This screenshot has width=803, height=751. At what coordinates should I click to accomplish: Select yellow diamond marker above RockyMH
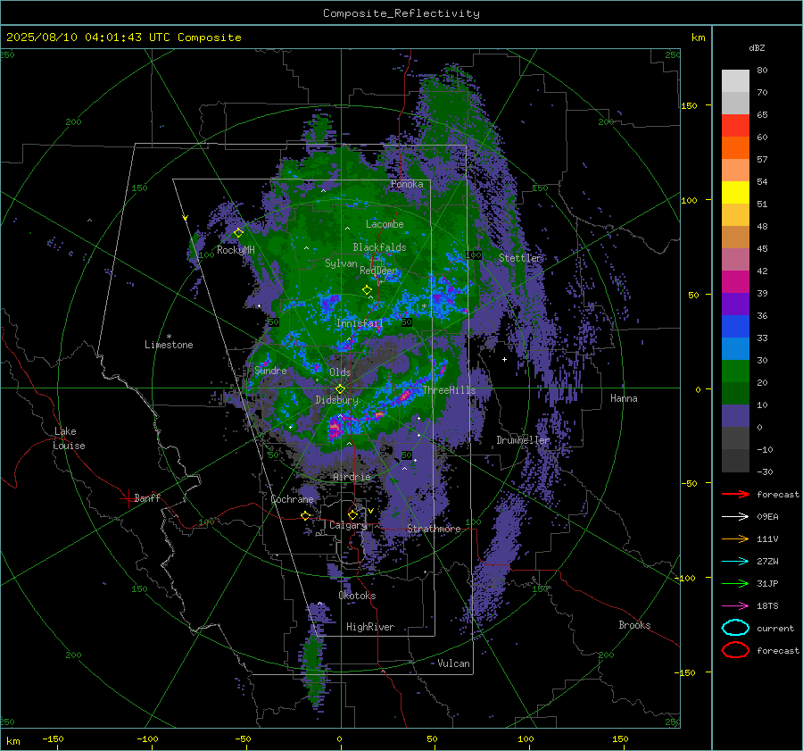[238, 233]
